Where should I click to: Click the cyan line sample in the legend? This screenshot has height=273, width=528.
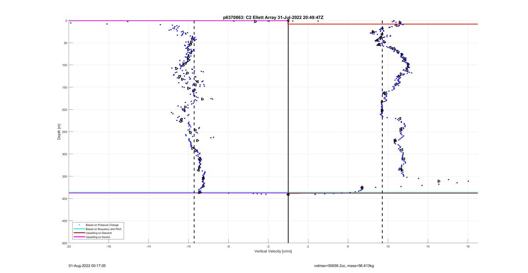click(79, 229)
